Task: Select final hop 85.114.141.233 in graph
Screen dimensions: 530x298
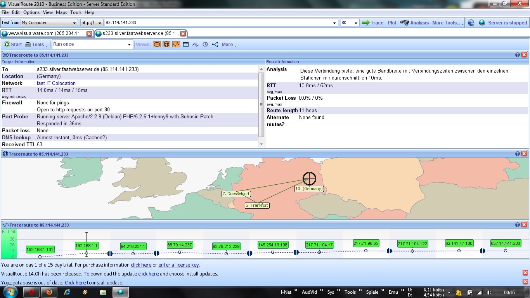Action: pos(506,243)
